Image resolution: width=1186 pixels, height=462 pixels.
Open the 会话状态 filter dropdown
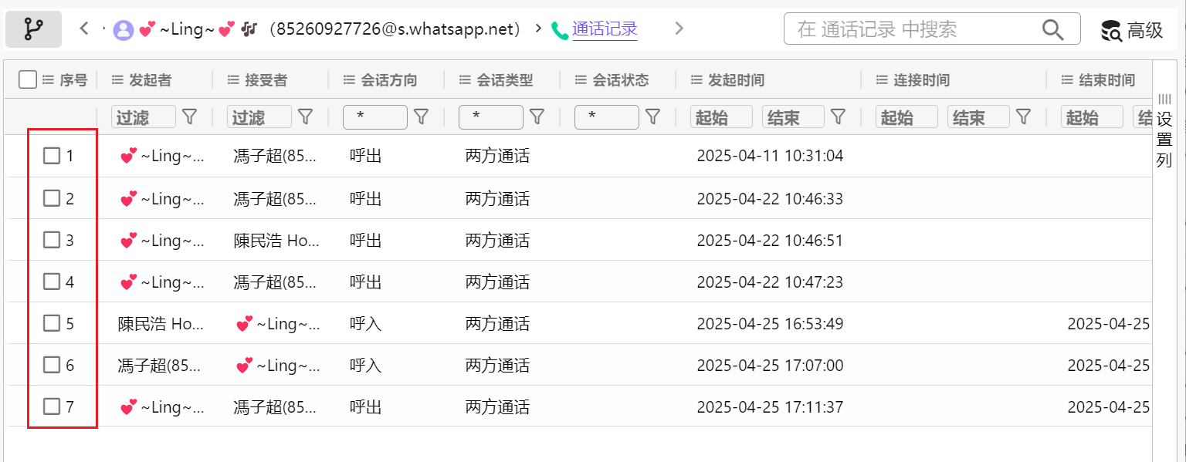click(606, 116)
